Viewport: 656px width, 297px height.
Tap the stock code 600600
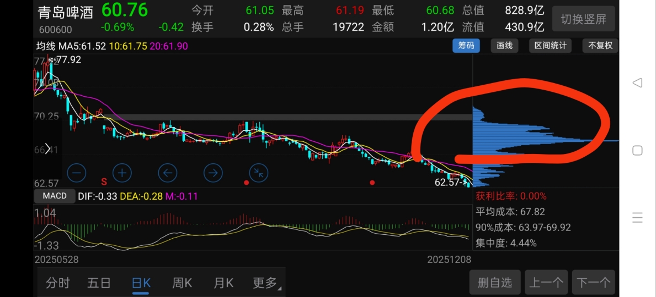click(55, 30)
